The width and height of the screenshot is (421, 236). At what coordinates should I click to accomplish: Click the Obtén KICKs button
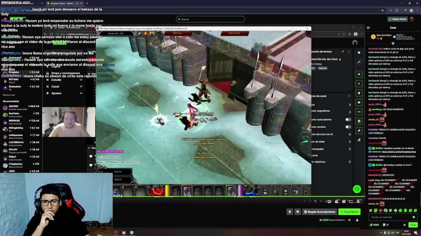point(397,19)
